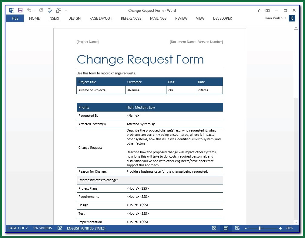The width and height of the screenshot is (305, 238).
Task: Click the 80% zoom level button
Action: coord(290,228)
